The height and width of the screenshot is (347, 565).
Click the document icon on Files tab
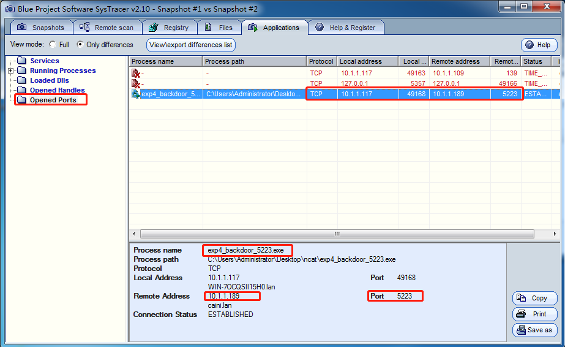pos(208,27)
